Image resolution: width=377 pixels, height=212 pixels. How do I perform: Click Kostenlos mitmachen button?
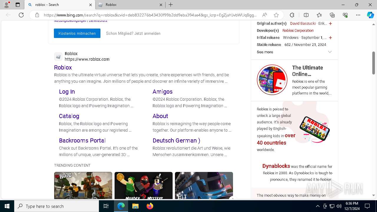(x=77, y=33)
